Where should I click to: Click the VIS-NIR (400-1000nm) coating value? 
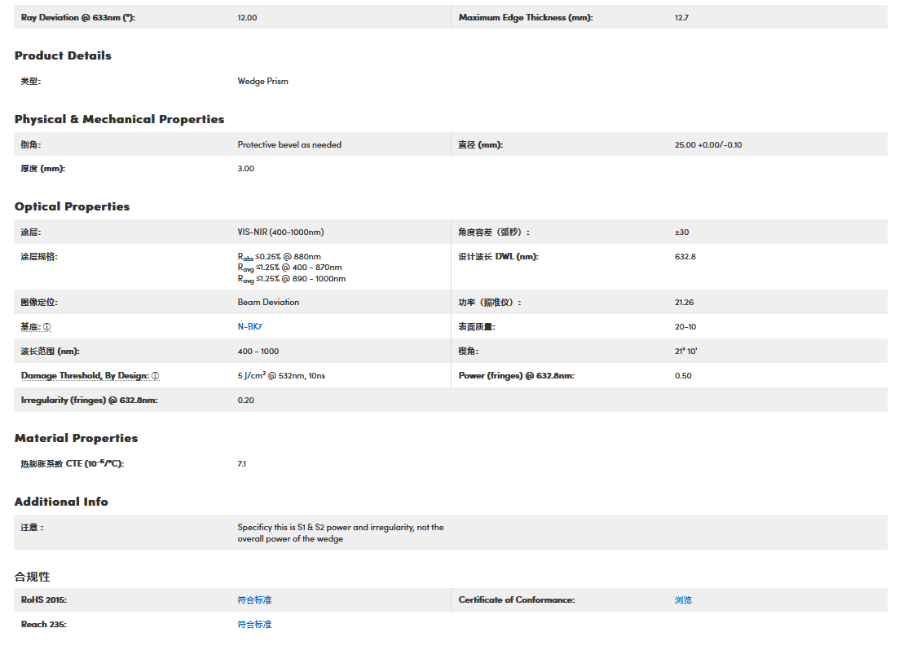coord(280,232)
